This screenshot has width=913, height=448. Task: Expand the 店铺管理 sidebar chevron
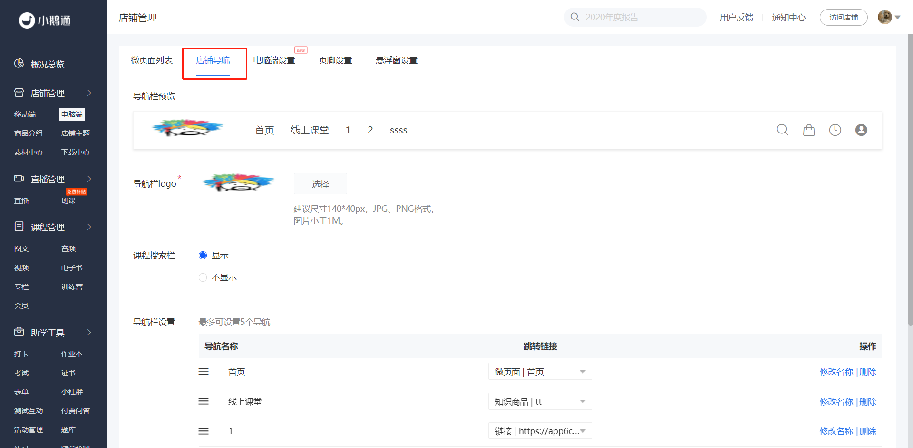point(89,93)
